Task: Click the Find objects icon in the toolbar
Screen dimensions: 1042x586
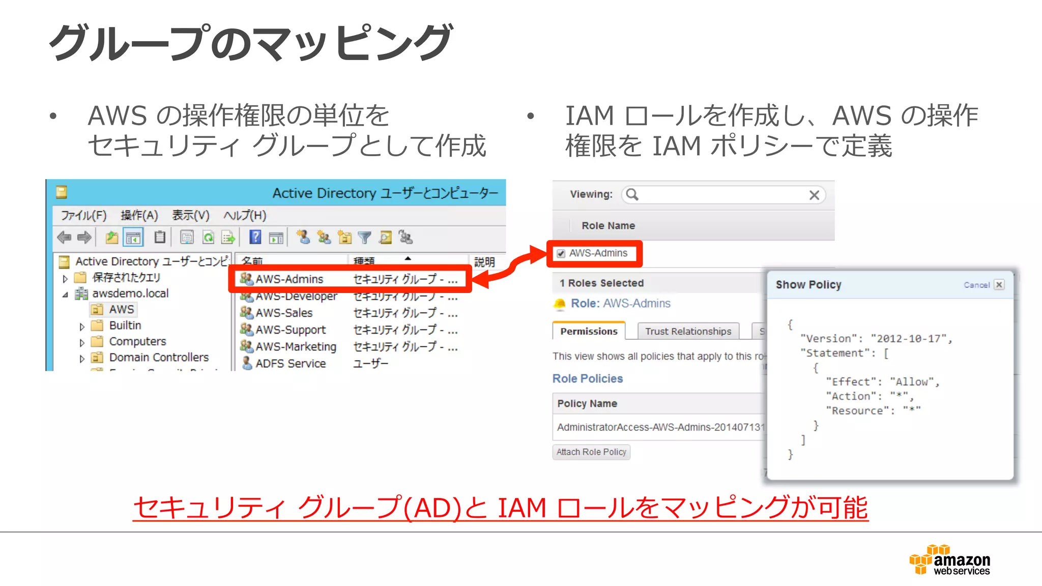Action: 386,237
